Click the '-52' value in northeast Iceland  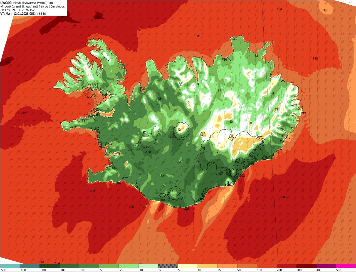(256, 56)
